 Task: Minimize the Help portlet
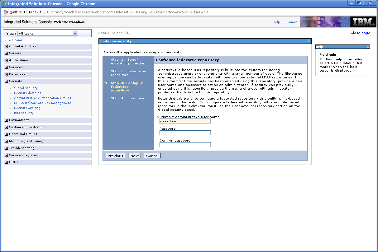(x=368, y=47)
